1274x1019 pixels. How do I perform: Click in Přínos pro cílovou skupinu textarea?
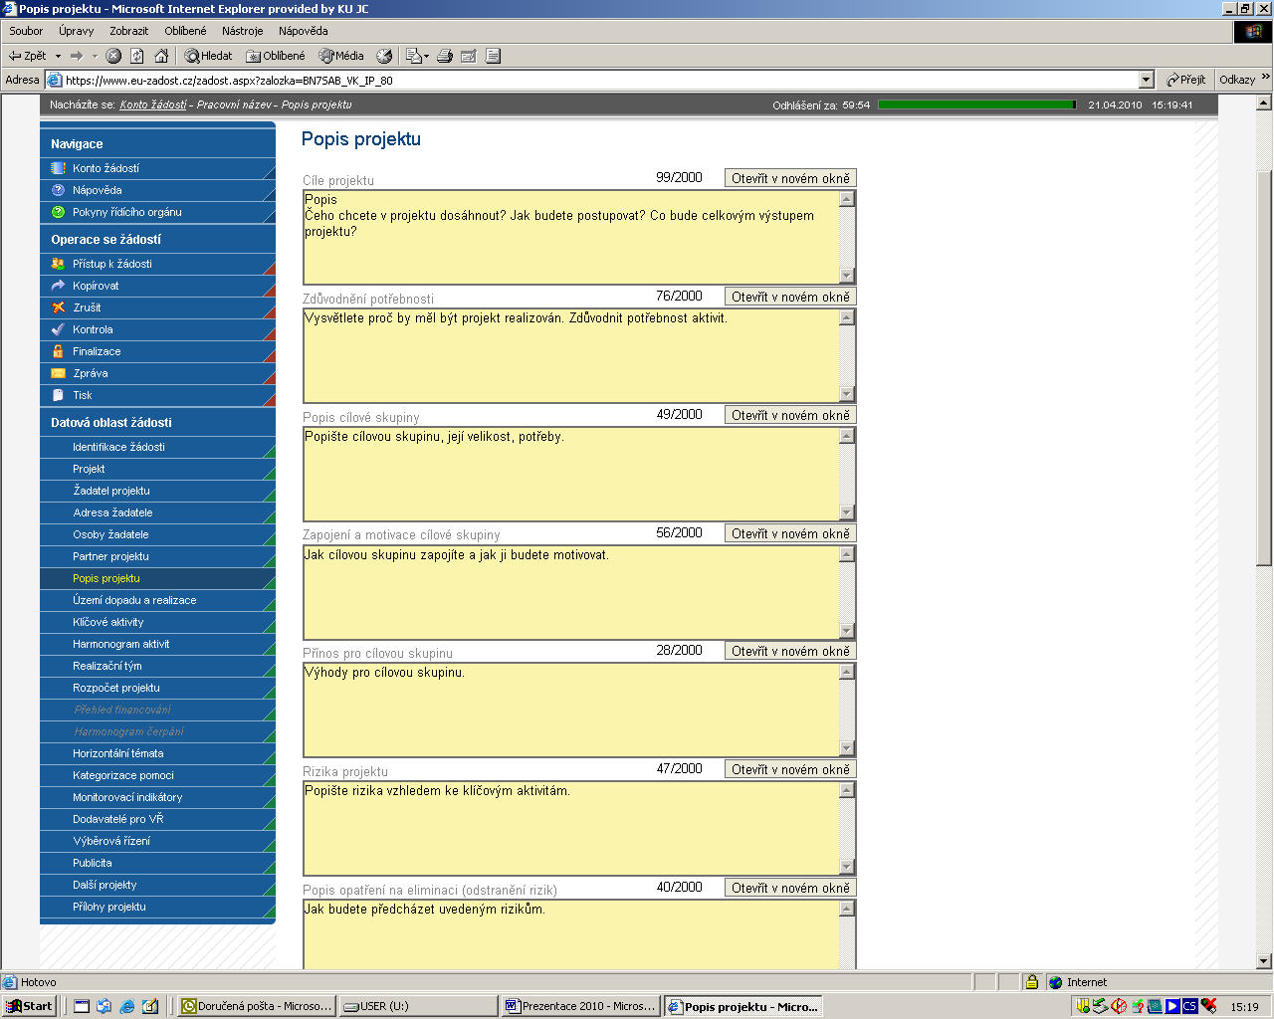[571, 710]
